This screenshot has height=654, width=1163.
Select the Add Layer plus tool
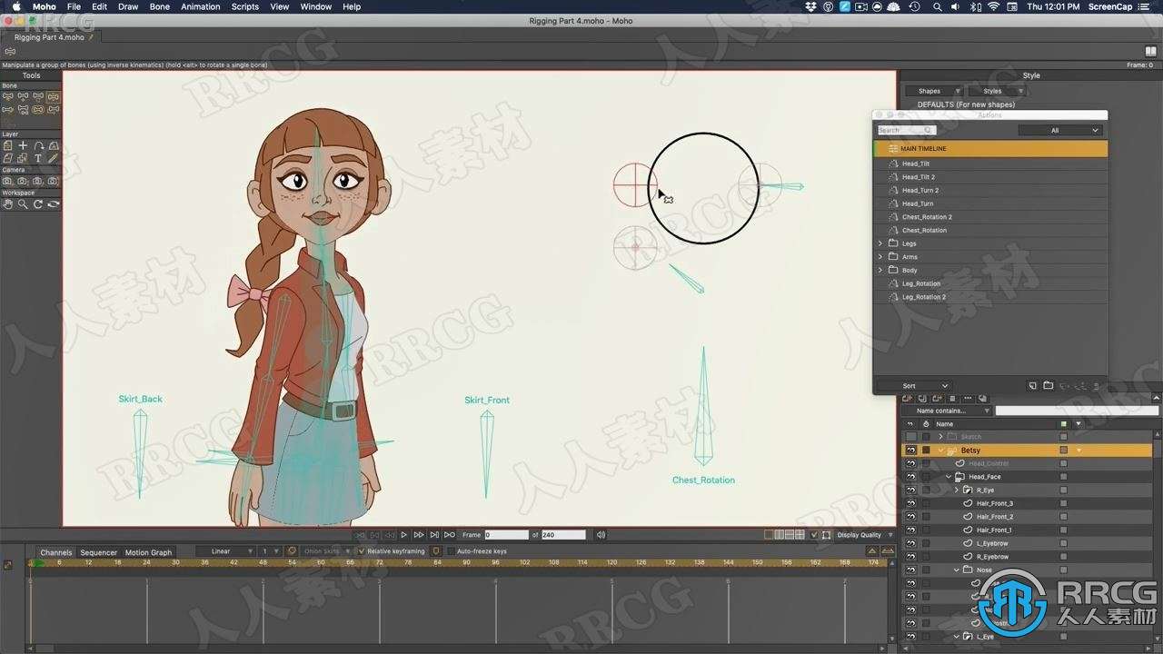click(x=23, y=145)
